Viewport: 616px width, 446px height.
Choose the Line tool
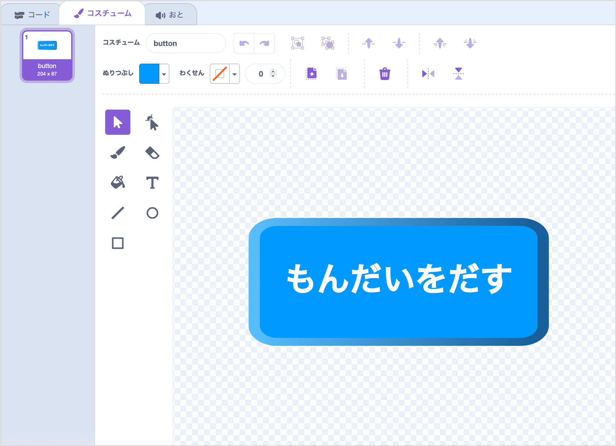117,213
